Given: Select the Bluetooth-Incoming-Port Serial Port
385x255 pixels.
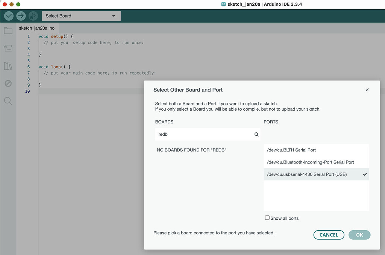Looking at the screenshot, I should point(316,162).
